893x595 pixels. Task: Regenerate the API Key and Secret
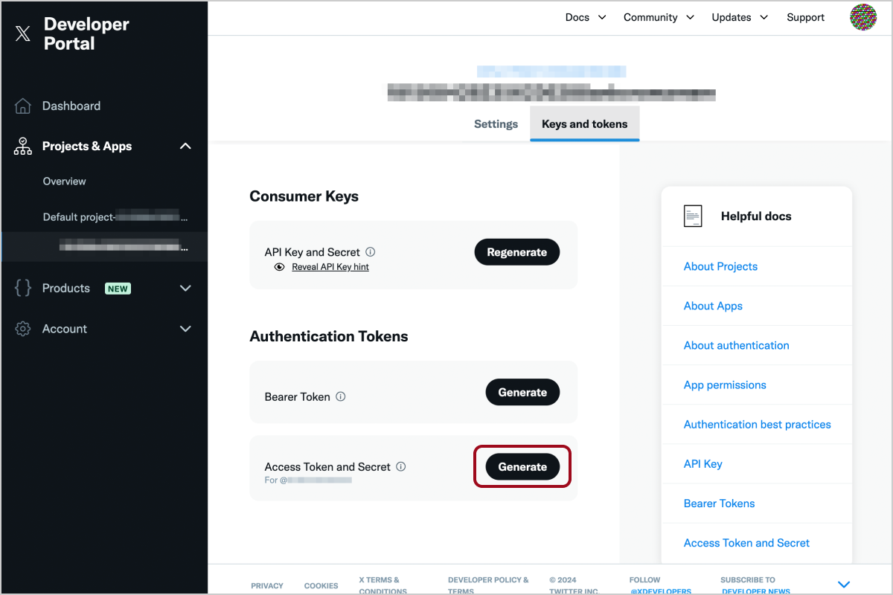pyautogui.click(x=516, y=252)
